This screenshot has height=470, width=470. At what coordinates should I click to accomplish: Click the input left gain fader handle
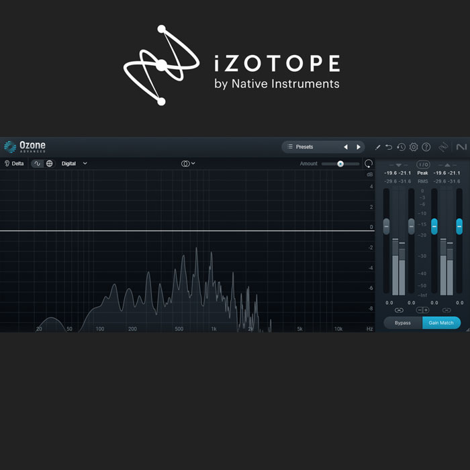coord(386,227)
